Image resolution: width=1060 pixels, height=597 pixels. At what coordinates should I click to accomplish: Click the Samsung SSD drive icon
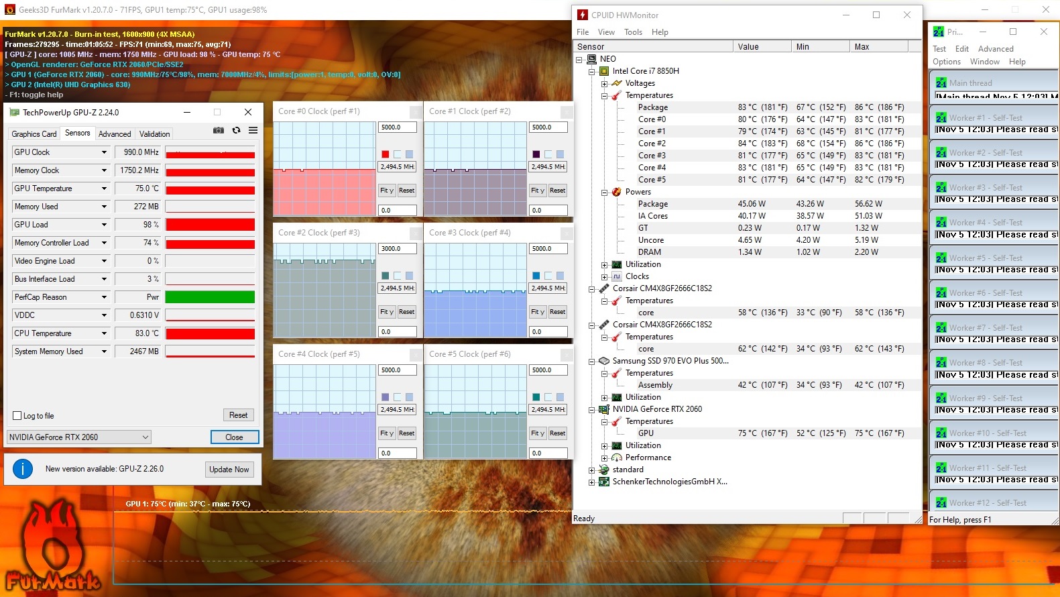point(604,361)
